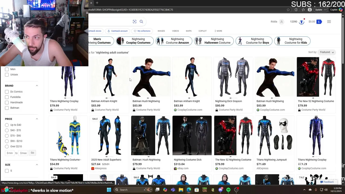Switch to MAPS search tab

pyautogui.click(x=189, y=31)
